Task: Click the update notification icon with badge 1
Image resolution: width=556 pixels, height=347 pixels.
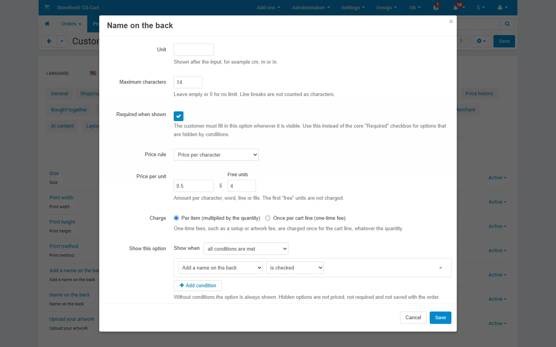Action: click(436, 7)
